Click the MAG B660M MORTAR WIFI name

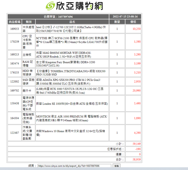[x=64, y=54]
